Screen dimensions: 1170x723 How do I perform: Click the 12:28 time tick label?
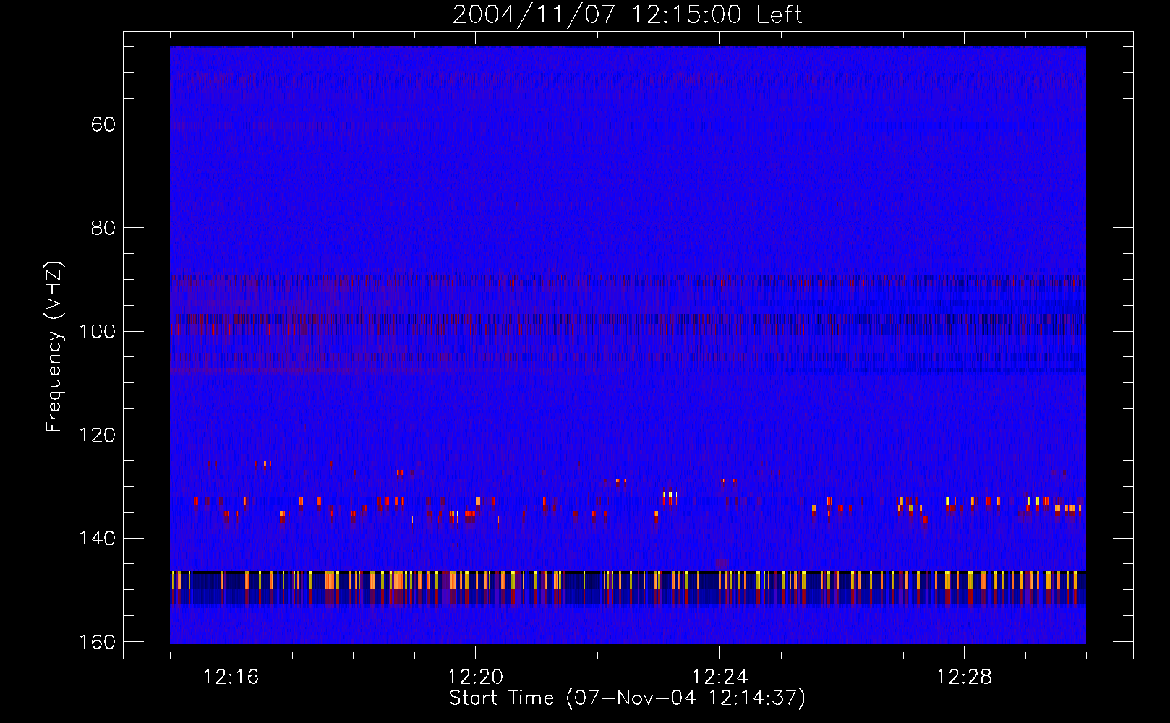point(964,677)
